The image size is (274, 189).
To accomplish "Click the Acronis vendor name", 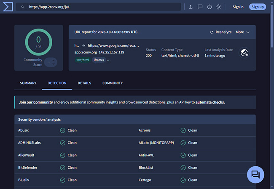I will pos(145,130).
